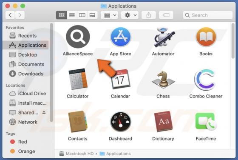Click the Share toolbar button
Screen dimensions: 238x160
pyautogui.click(x=149, y=15)
